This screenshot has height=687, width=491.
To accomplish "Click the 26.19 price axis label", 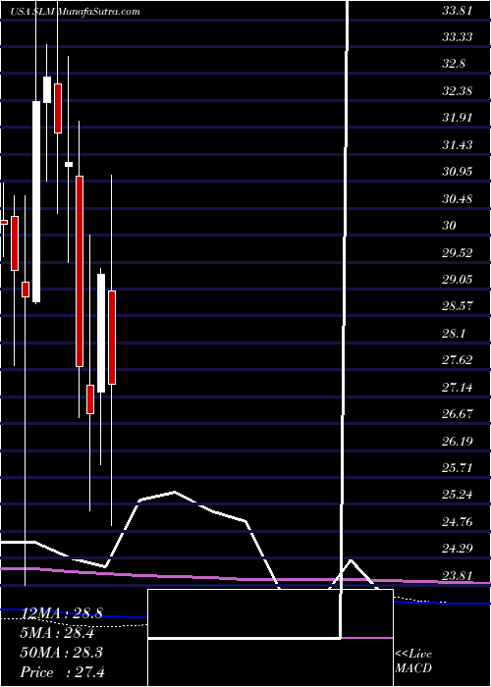I will (458, 442).
